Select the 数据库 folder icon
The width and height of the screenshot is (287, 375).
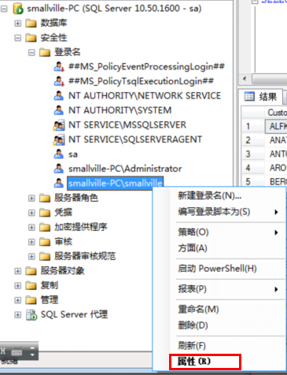tap(31, 24)
